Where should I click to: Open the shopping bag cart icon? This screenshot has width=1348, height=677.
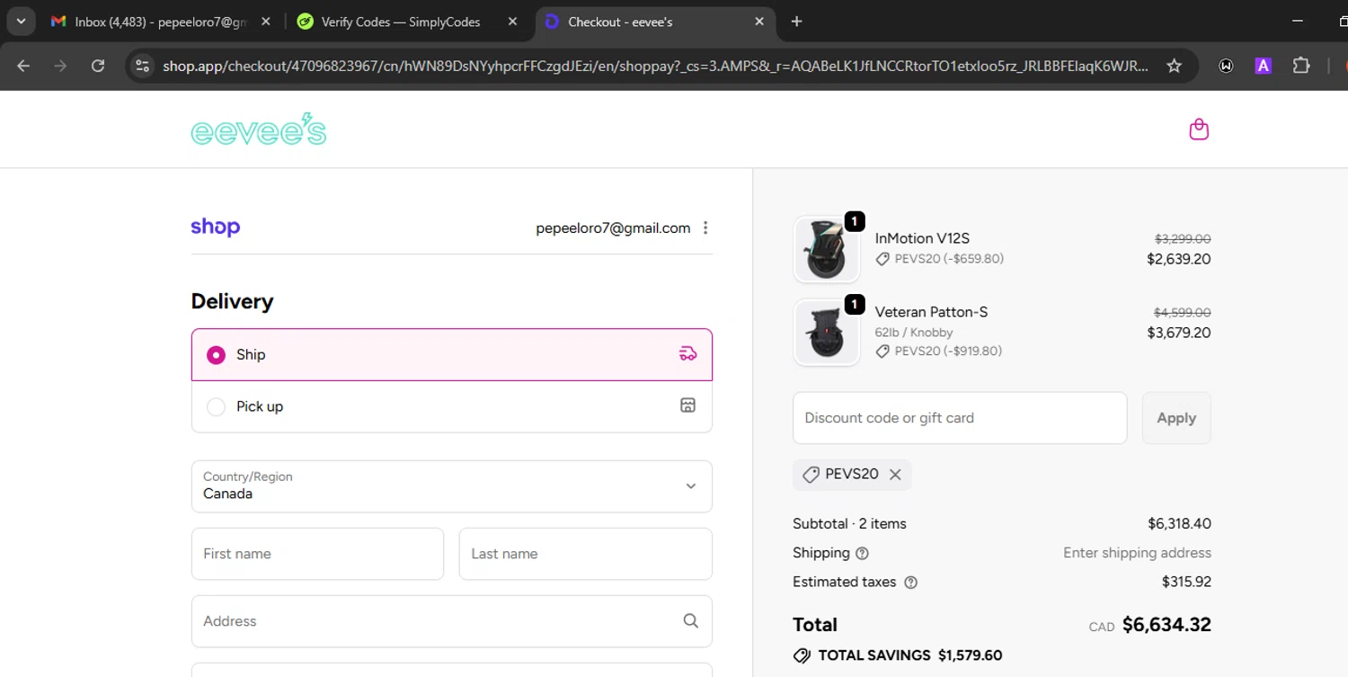(x=1199, y=129)
